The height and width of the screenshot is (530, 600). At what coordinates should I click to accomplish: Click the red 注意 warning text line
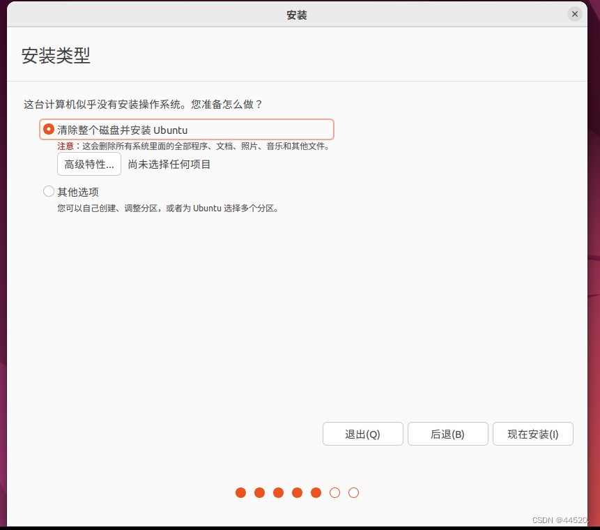[x=194, y=146]
